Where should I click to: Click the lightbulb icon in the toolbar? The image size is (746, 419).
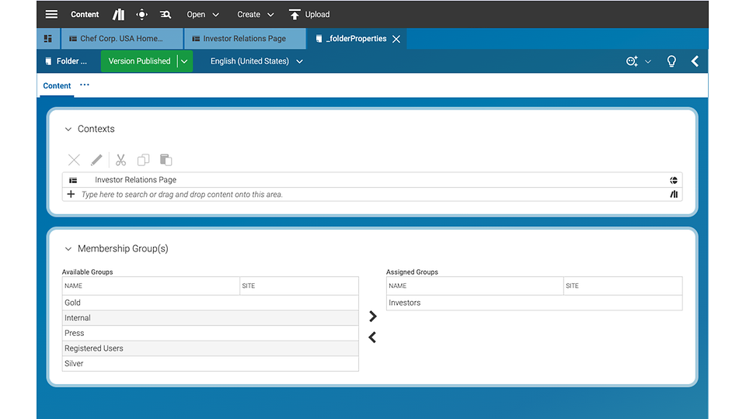pyautogui.click(x=671, y=61)
